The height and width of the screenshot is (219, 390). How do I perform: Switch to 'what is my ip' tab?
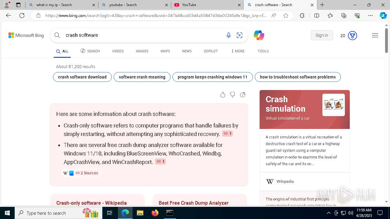click(x=62, y=5)
